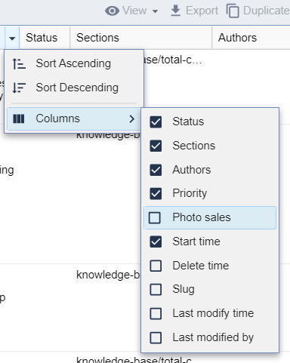Click the Authors column header

point(251,38)
